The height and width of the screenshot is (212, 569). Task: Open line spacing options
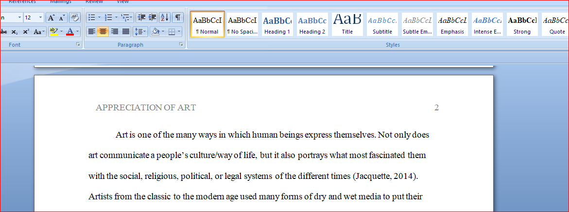(140, 32)
